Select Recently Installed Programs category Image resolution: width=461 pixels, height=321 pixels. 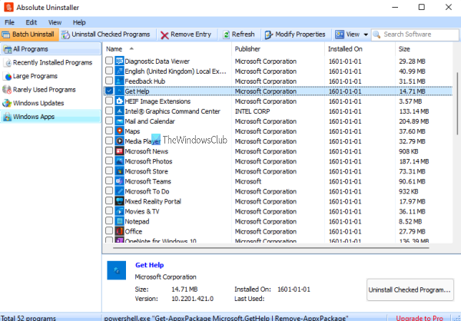tap(51, 63)
